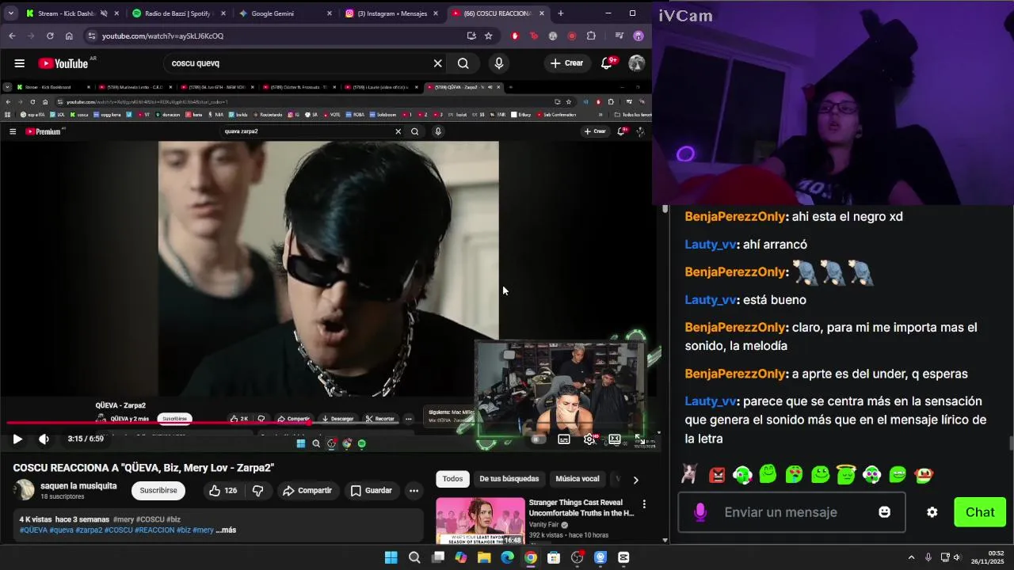The image size is (1014, 570).
Task: Unmute the Kick Dashboard tab audio
Action: point(104,13)
